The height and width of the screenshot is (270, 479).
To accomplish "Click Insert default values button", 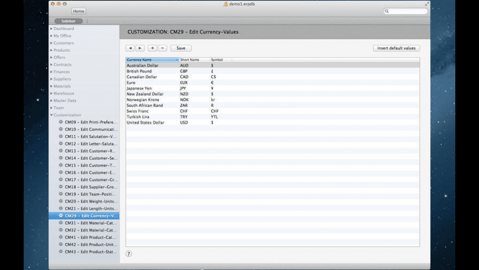I will (x=396, y=48).
